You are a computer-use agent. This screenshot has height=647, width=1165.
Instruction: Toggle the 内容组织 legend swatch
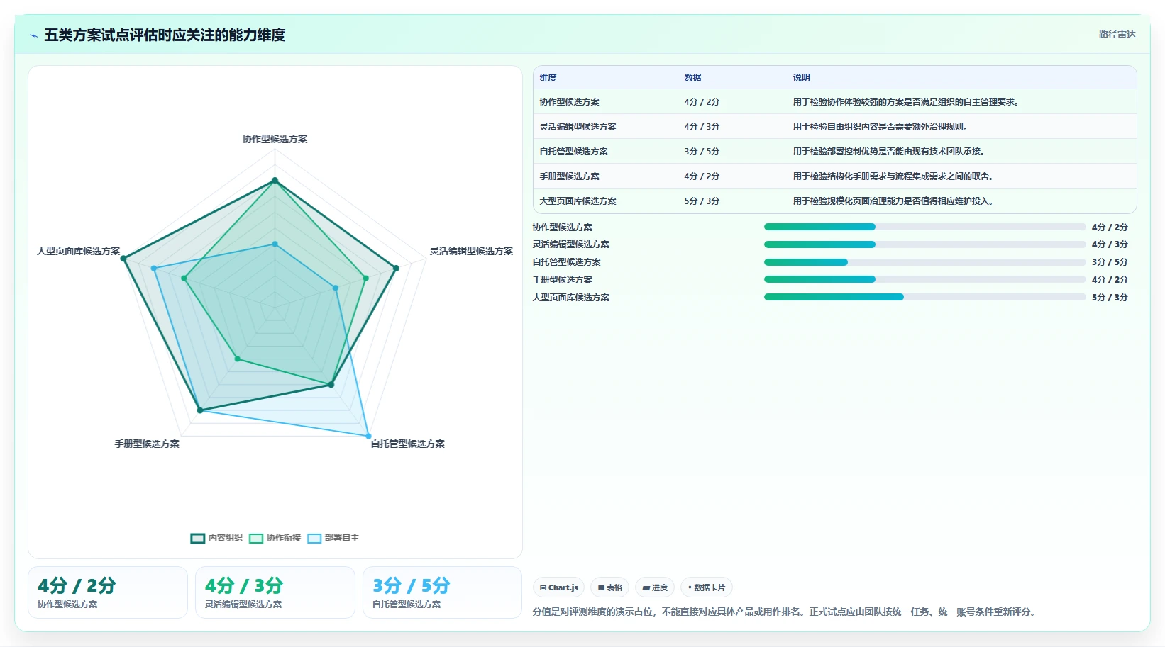point(198,538)
